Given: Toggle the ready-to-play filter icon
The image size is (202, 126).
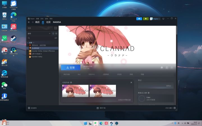Looking at the screenshot, I should [x=56, y=34].
